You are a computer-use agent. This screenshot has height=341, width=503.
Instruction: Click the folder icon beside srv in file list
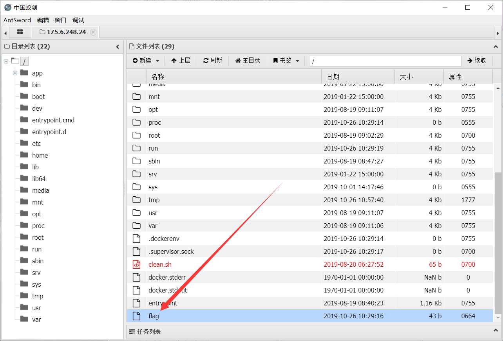(x=136, y=174)
